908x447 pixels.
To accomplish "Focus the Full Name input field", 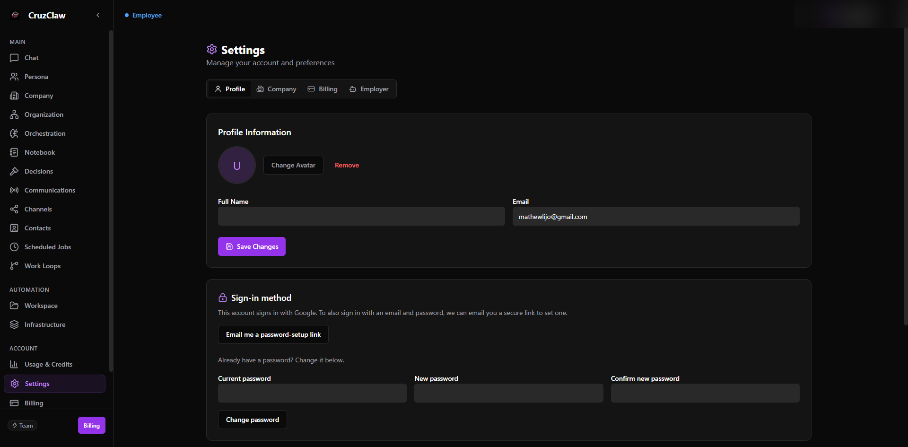I will (361, 216).
